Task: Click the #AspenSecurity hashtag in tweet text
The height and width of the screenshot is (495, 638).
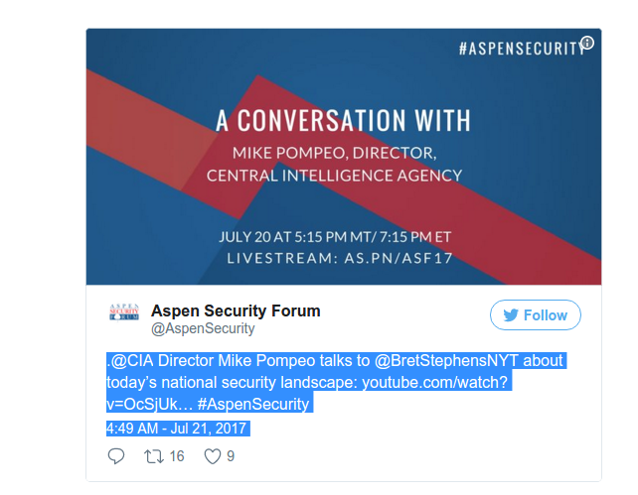Action: pyautogui.click(x=253, y=404)
